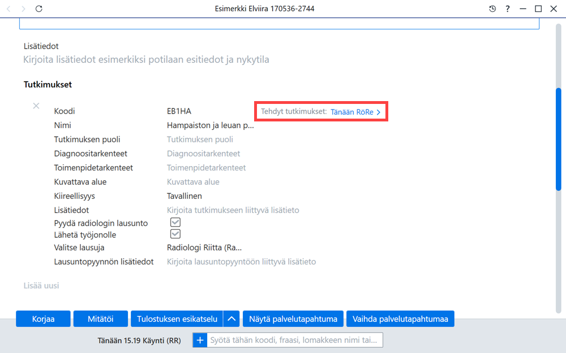Screen dimensions: 566x353
Task: Go back with the left arrow icon
Action: click(8, 8)
